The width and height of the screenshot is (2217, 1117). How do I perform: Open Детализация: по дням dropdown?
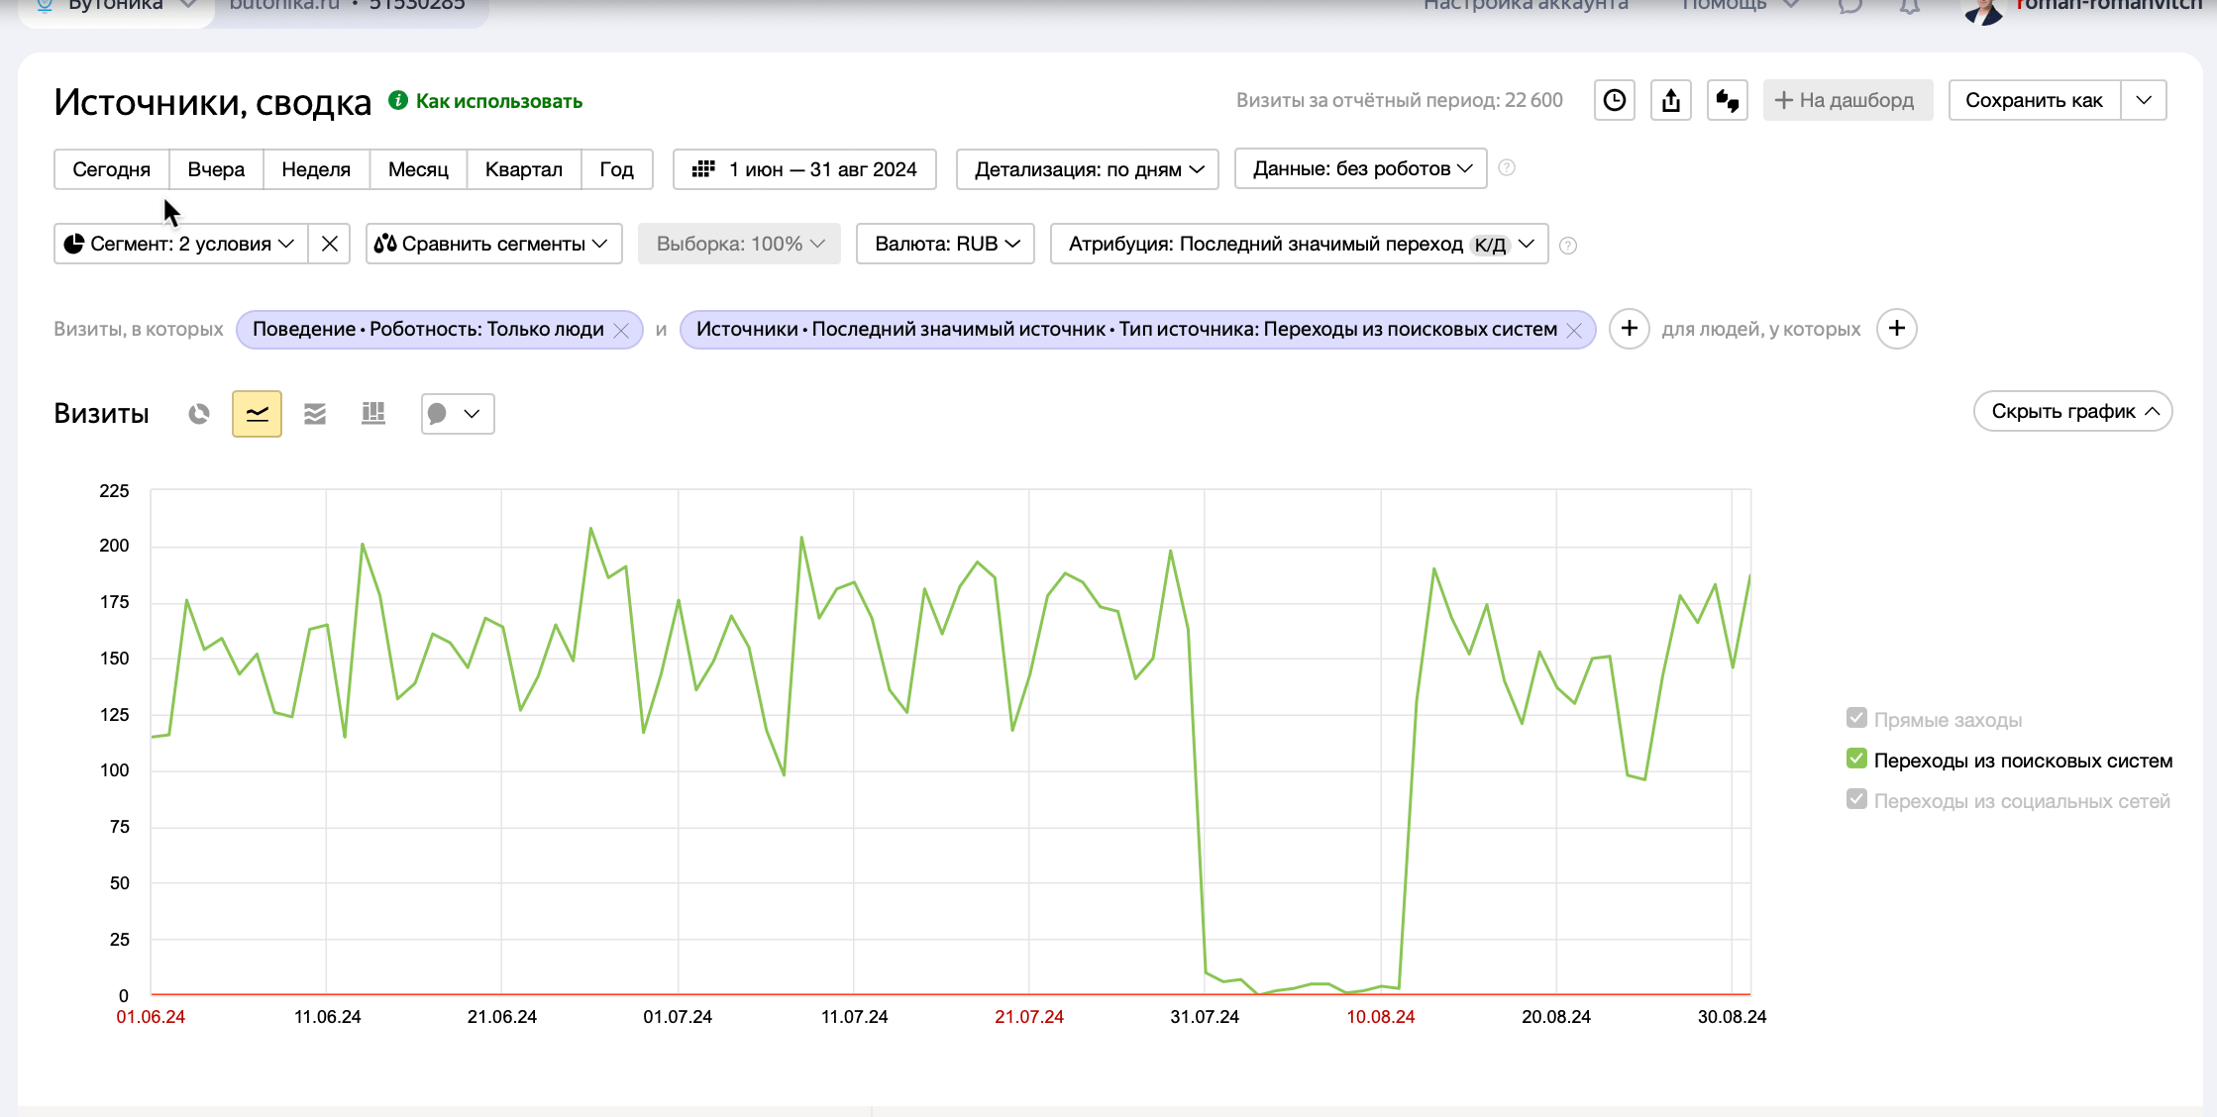(1087, 169)
